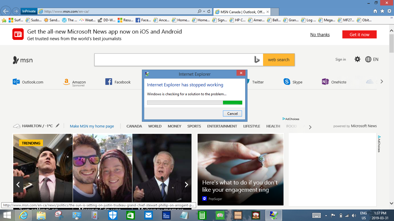Image resolution: width=394 pixels, height=221 pixels.
Task: Open the IE Home icon
Action: (375, 11)
